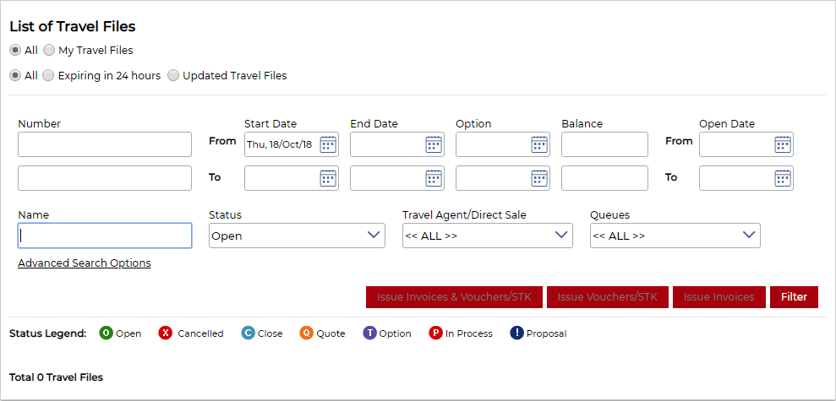Click the Issue Vouchers/STK button
The width and height of the screenshot is (836, 401).
[608, 297]
